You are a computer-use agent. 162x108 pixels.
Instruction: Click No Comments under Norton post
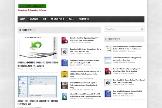click(89, 79)
